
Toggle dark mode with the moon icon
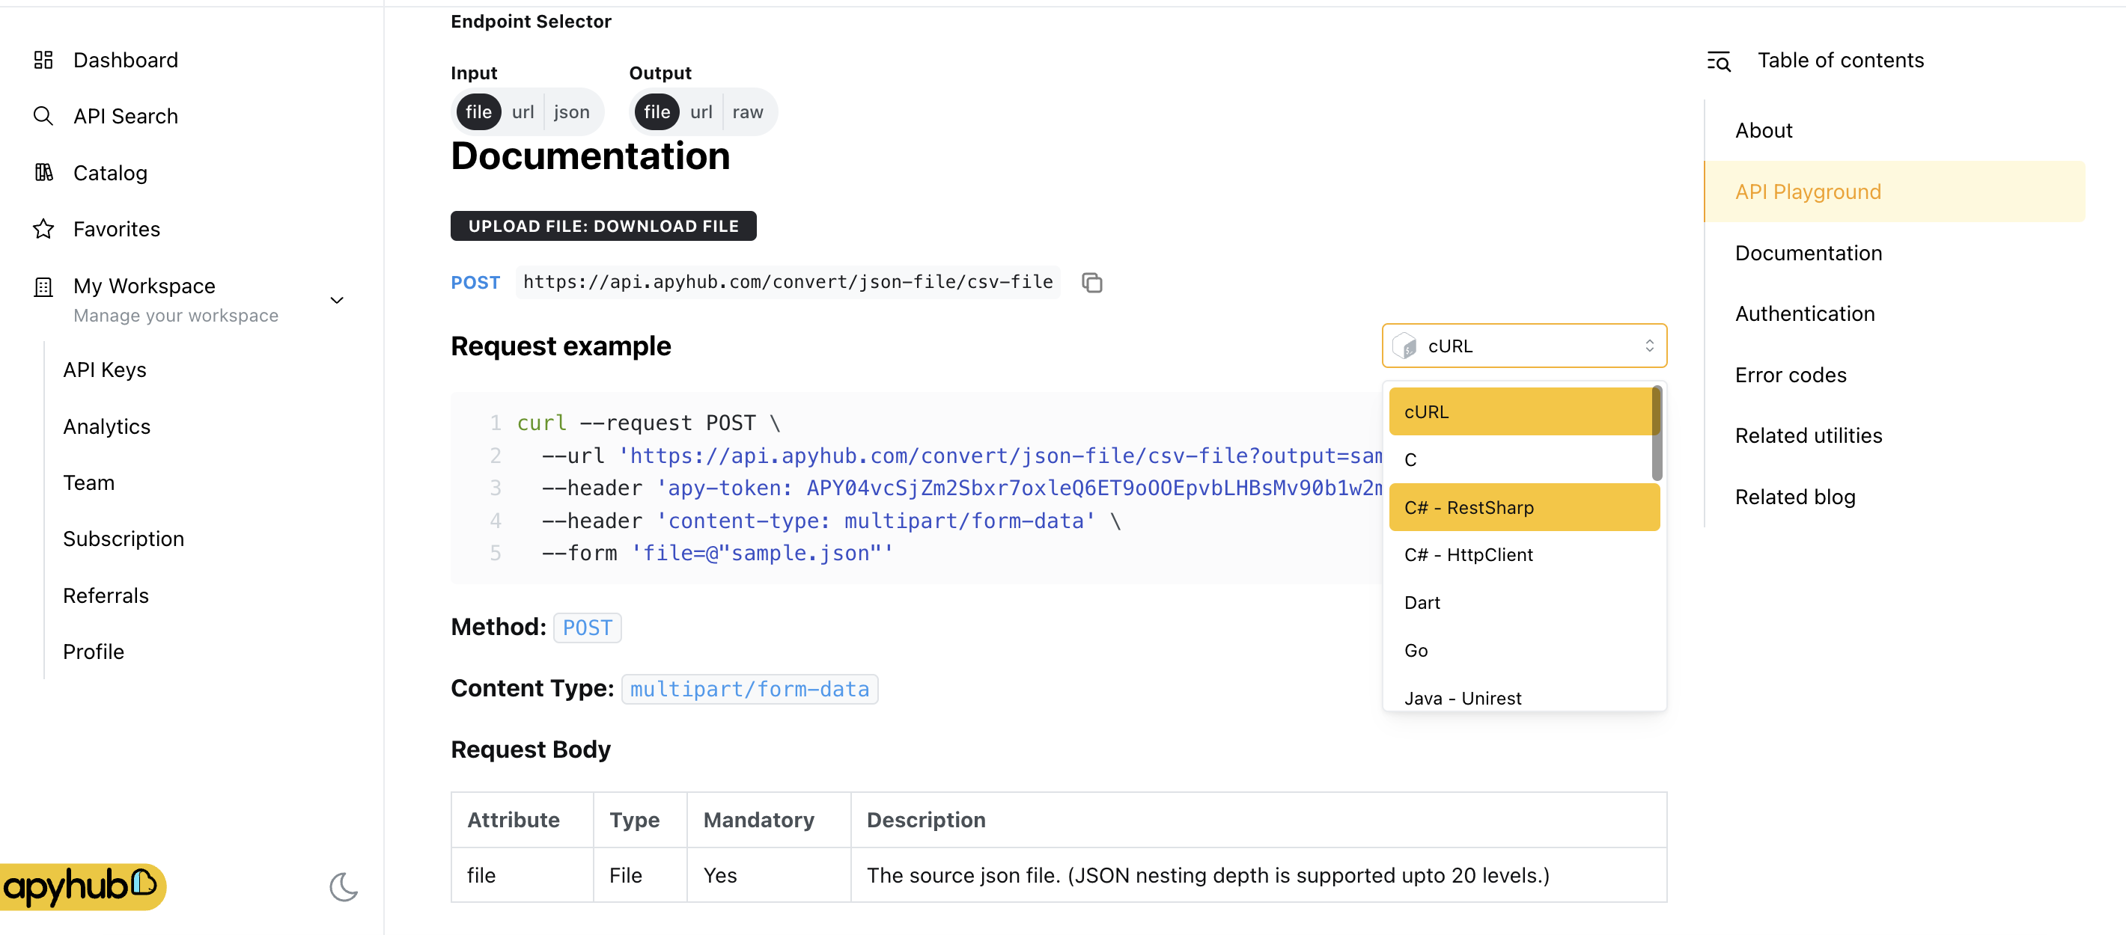click(344, 887)
